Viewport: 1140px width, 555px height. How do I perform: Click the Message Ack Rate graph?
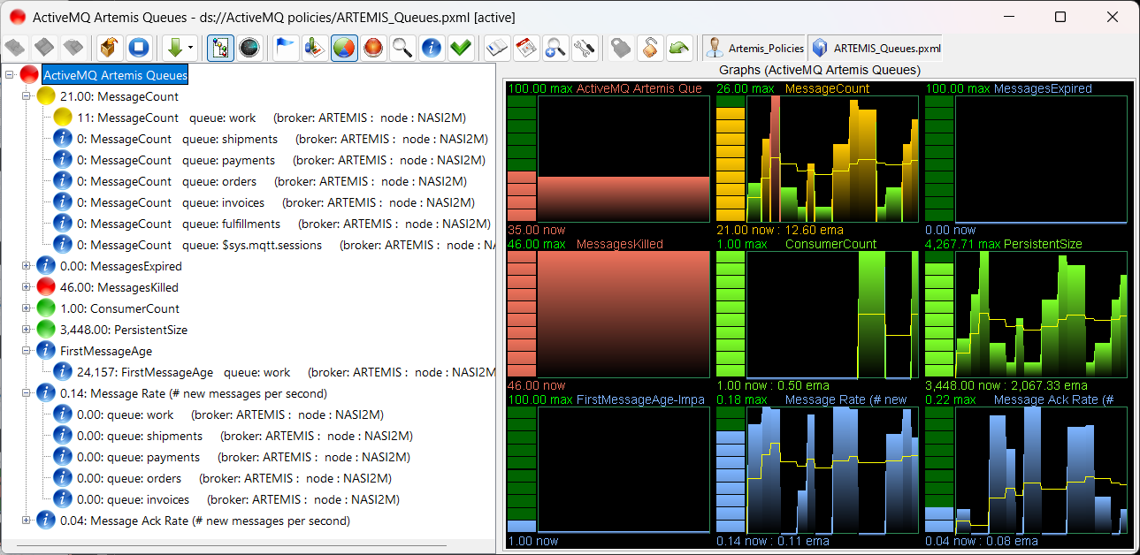(x=1026, y=470)
